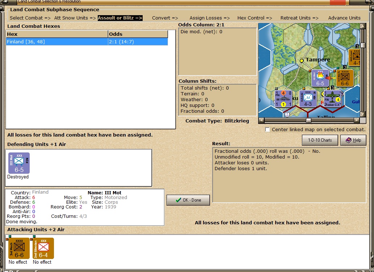Click the Type: Motorized detail
This screenshot has width=374, height=272.
point(109,198)
